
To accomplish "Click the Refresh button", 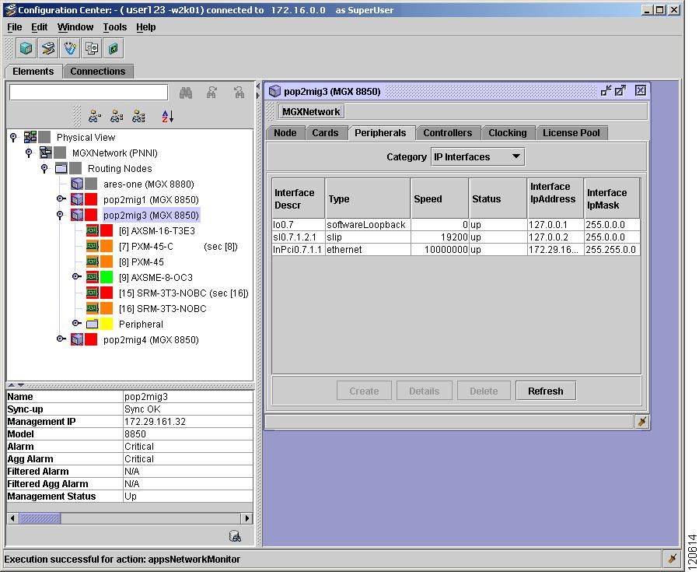I will click(x=546, y=391).
